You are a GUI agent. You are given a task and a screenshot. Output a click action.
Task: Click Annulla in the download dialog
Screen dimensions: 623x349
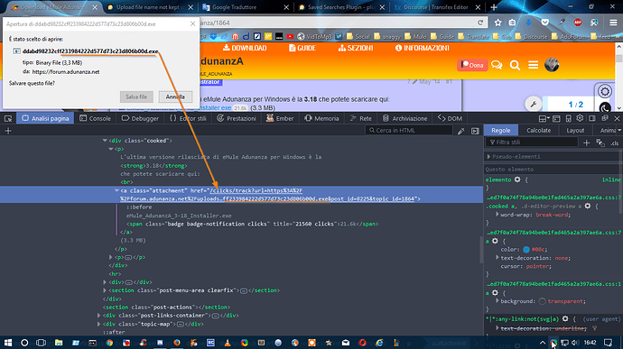(x=175, y=96)
